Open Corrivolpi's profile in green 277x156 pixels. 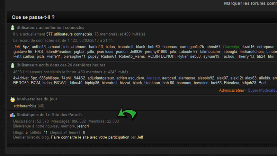point(231,47)
